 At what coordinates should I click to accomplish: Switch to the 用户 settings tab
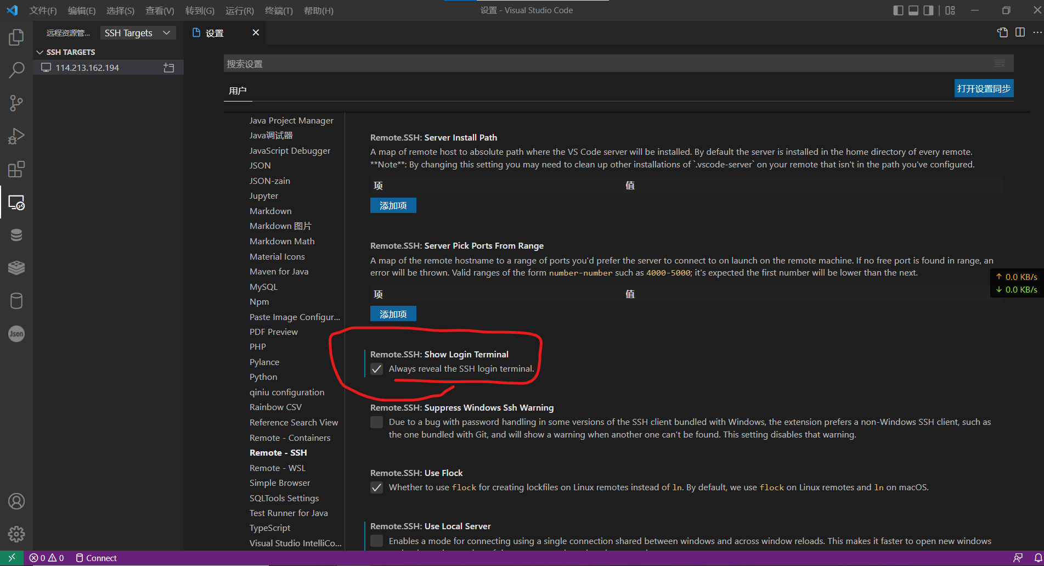(x=238, y=91)
